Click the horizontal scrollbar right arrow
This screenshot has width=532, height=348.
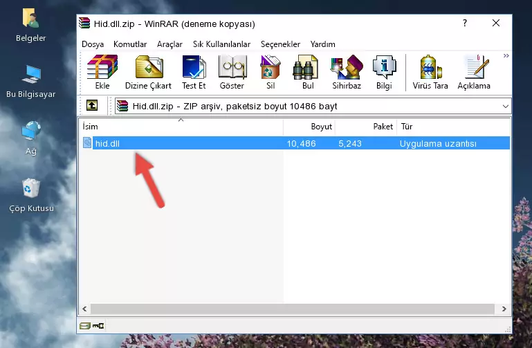click(x=504, y=309)
